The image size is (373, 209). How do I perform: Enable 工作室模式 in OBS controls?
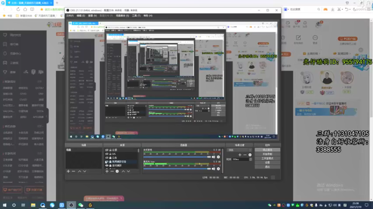coord(267,158)
